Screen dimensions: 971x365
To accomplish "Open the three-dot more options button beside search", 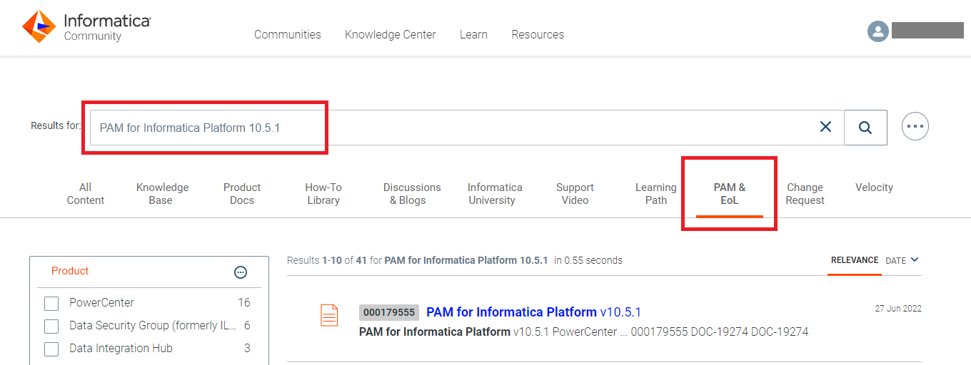I will [915, 127].
